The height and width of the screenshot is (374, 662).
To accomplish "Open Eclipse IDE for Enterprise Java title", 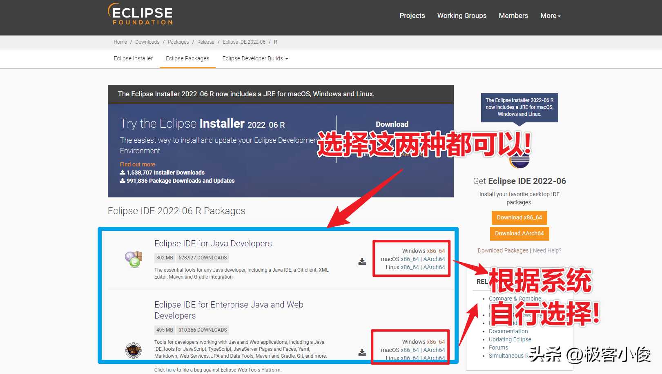I will click(x=229, y=310).
